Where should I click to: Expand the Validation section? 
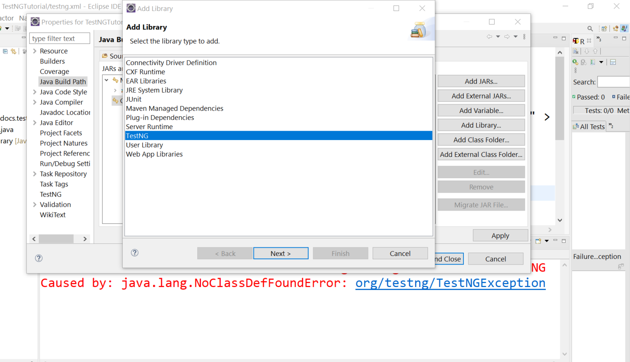tap(35, 204)
